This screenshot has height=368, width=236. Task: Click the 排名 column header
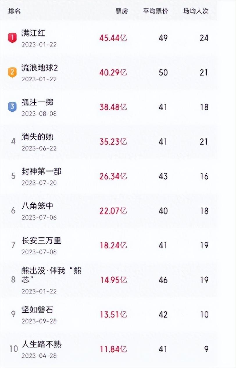(15, 11)
